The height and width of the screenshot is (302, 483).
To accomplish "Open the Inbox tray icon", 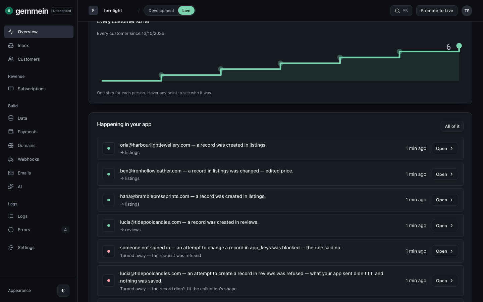I will [x=11, y=45].
